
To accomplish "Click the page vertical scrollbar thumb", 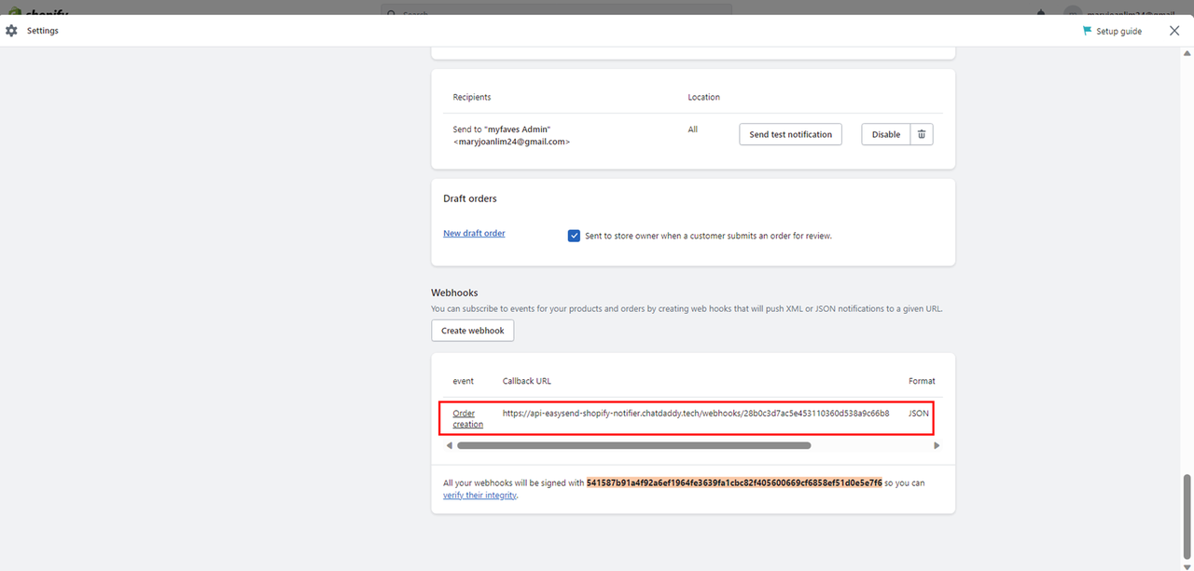I will (1187, 516).
